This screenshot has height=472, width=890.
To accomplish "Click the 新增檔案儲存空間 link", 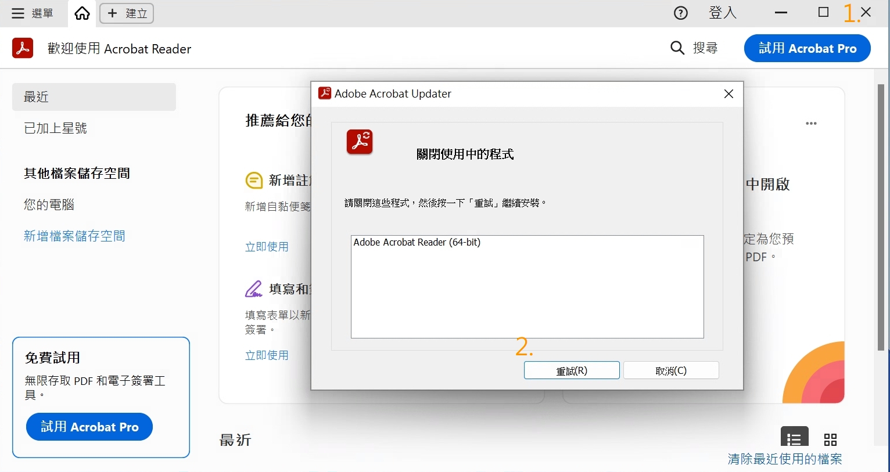I will (74, 236).
